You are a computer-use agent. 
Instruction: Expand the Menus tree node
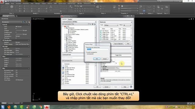pyautogui.click(x=65, y=39)
